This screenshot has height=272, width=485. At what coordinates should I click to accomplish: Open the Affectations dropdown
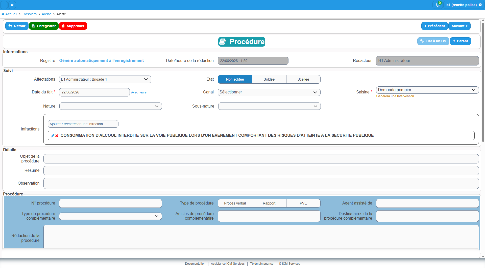click(x=105, y=79)
